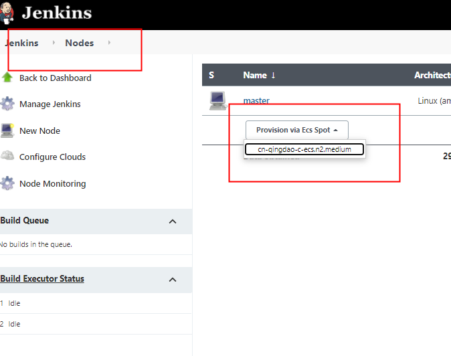Image resolution: width=451 pixels, height=356 pixels.
Task: Sort by Architecture column header
Action: pyautogui.click(x=432, y=75)
